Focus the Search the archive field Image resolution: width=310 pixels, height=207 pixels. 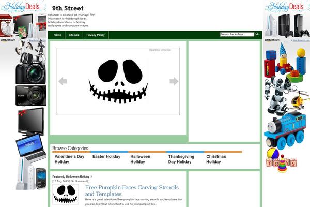tap(237, 34)
